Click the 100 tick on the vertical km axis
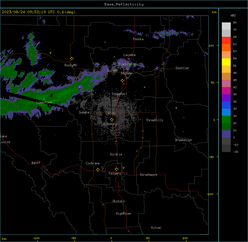 (211, 45)
